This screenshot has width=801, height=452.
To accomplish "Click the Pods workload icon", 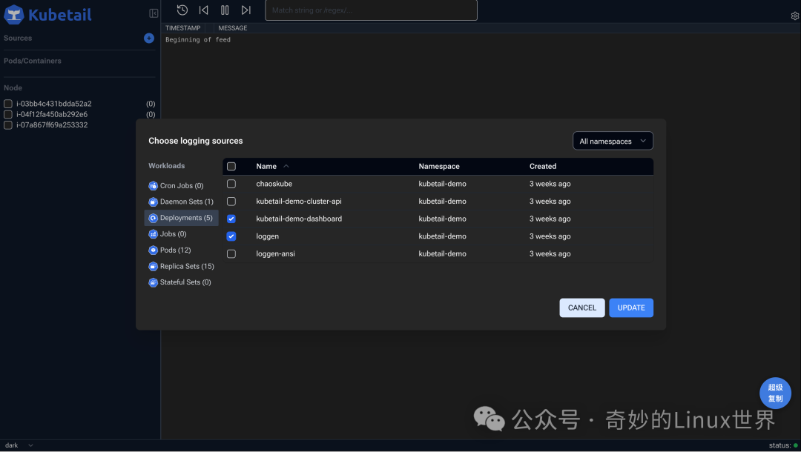I will [x=154, y=250].
